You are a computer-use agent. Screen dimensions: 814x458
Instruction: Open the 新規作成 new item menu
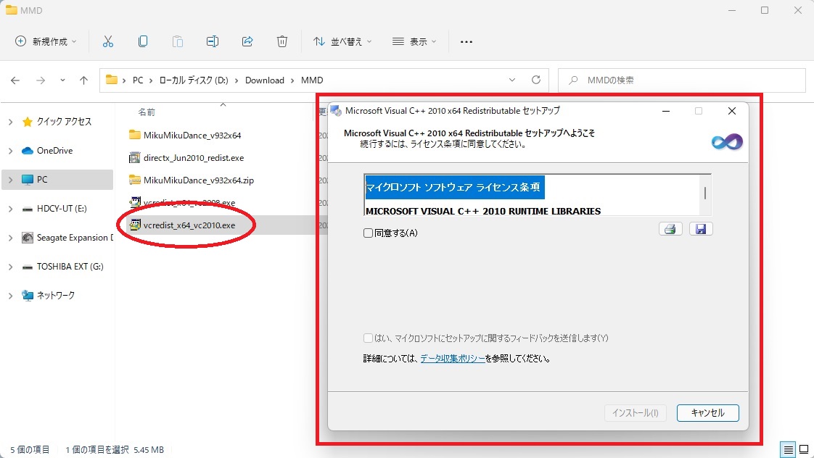[x=46, y=41]
